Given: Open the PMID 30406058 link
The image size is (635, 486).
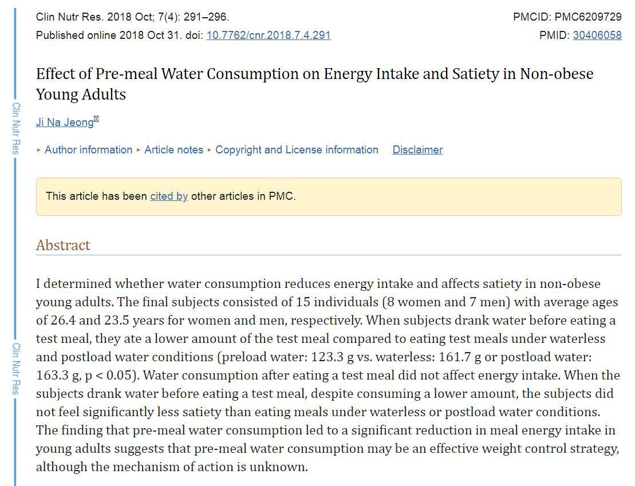Looking at the screenshot, I should pyautogui.click(x=597, y=35).
